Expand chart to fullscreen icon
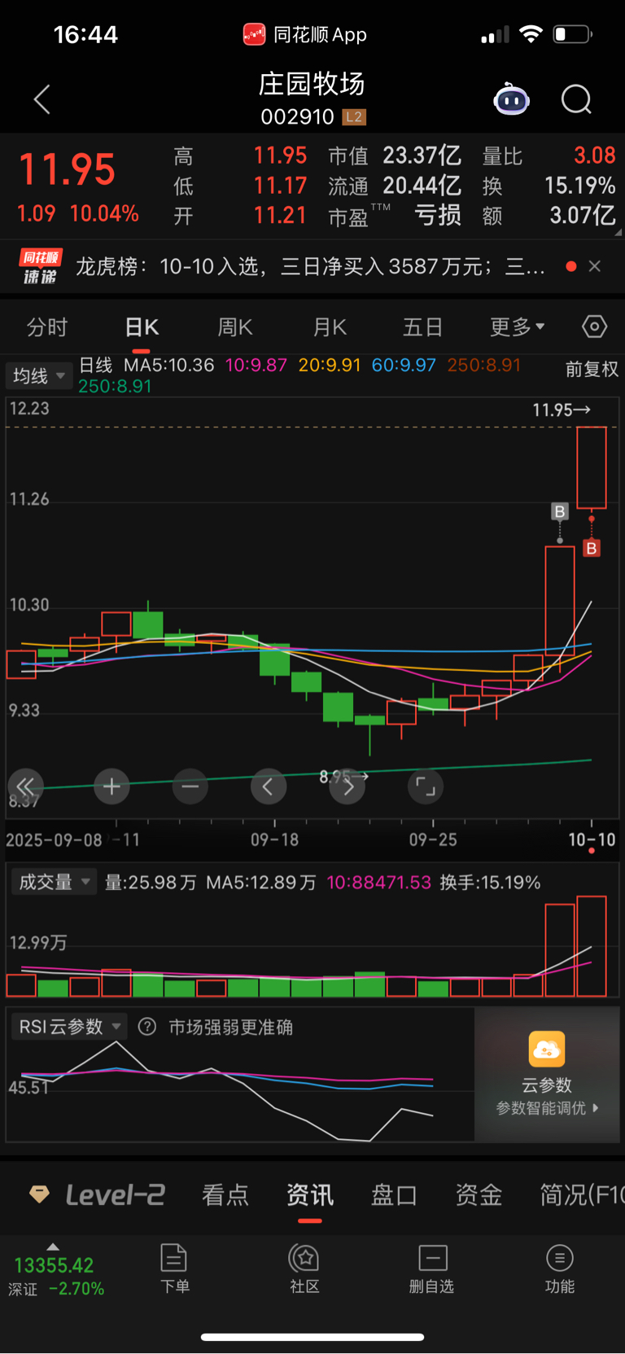Image resolution: width=625 pixels, height=1354 pixels. pos(426,787)
